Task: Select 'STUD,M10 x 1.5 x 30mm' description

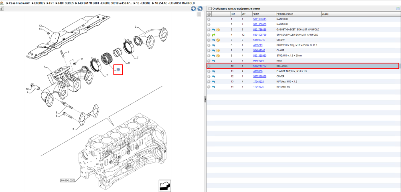Action: pyautogui.click(x=290, y=55)
